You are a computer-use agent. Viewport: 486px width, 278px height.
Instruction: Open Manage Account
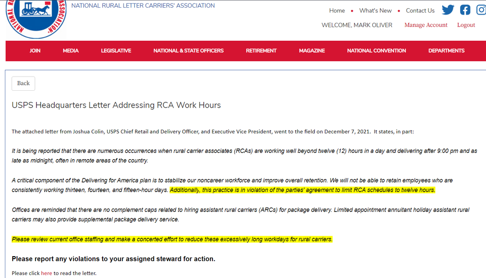[x=426, y=25]
